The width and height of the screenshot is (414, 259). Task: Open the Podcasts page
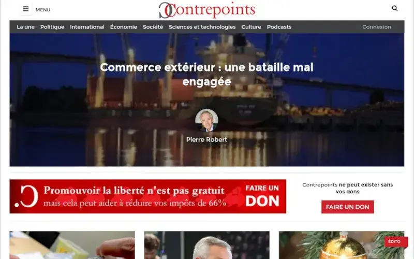coord(279,27)
